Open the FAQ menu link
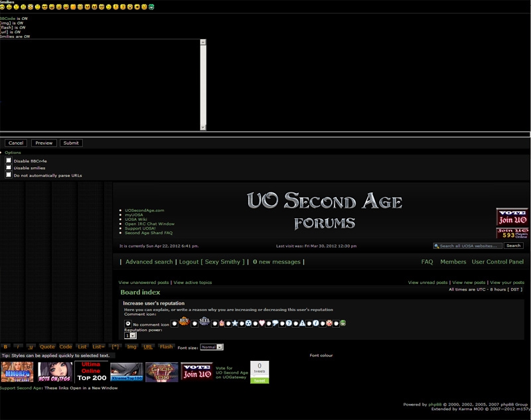This screenshot has width=531, height=420. pyautogui.click(x=427, y=262)
